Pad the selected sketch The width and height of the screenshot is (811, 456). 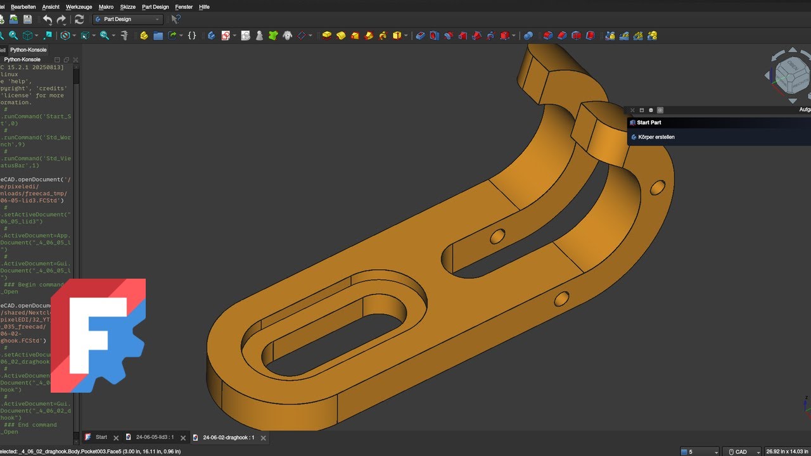point(327,35)
